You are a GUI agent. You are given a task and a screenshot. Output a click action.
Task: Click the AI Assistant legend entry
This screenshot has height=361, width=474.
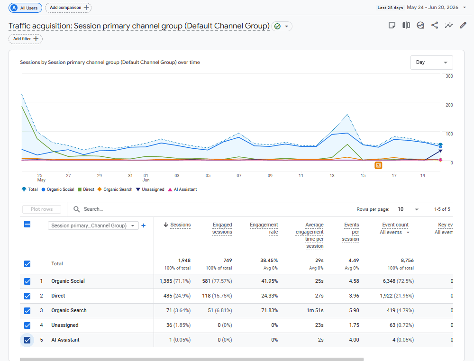tap(182, 190)
